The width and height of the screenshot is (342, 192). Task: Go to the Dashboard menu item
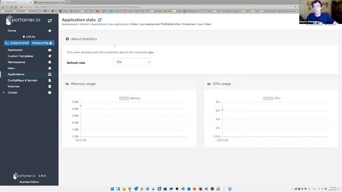tap(15, 50)
